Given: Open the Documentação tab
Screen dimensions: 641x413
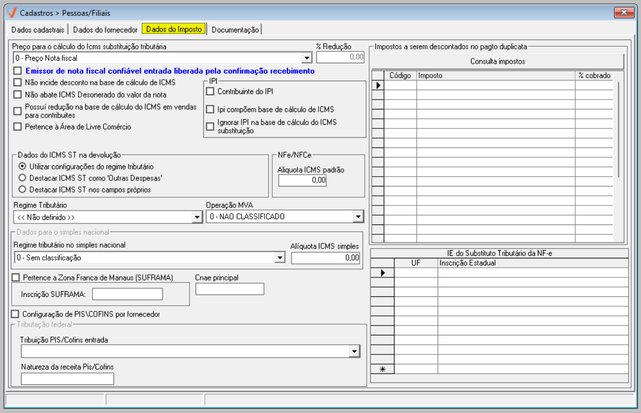Looking at the screenshot, I should [x=235, y=29].
